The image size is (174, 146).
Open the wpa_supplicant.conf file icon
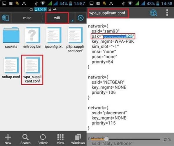coord(32,65)
